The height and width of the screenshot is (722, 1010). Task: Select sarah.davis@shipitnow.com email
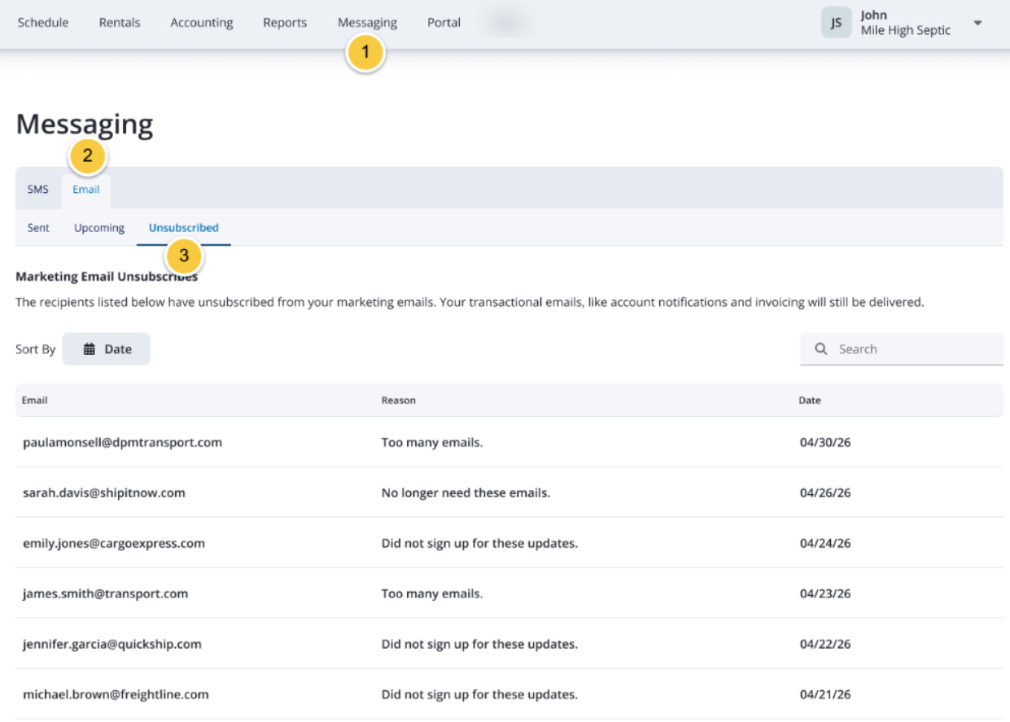click(x=104, y=493)
